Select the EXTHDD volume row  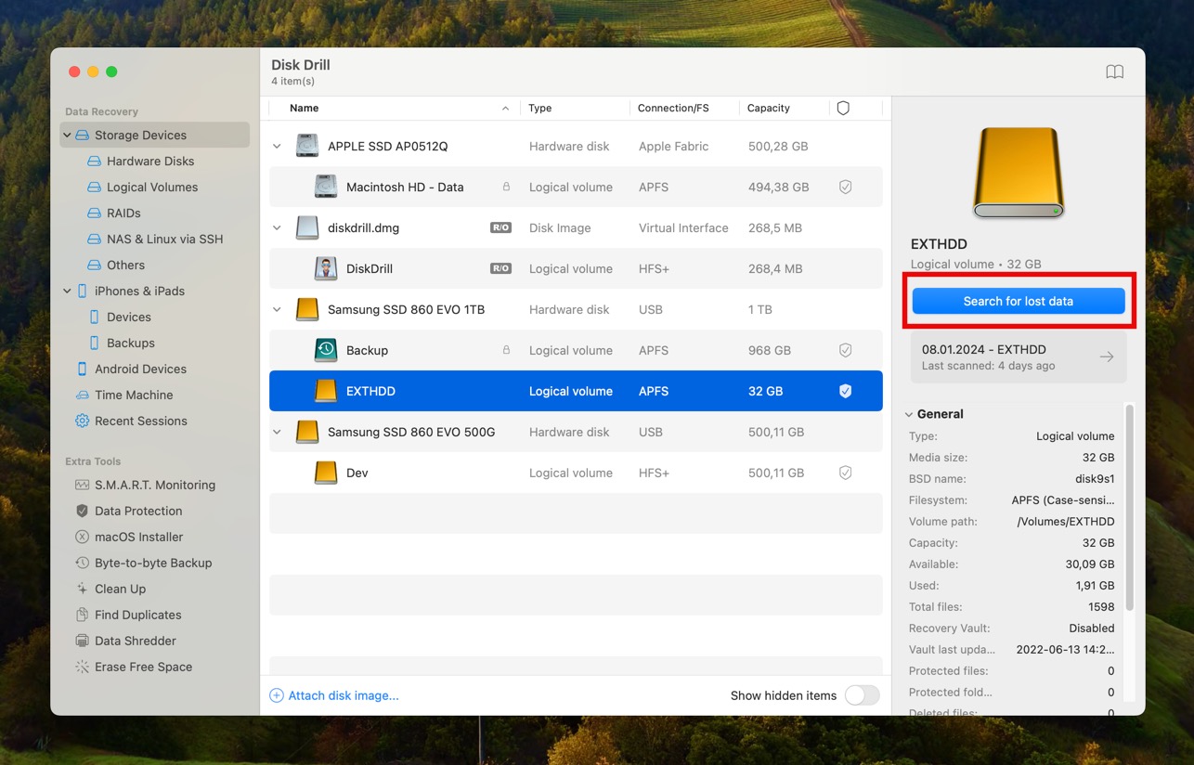(576, 391)
